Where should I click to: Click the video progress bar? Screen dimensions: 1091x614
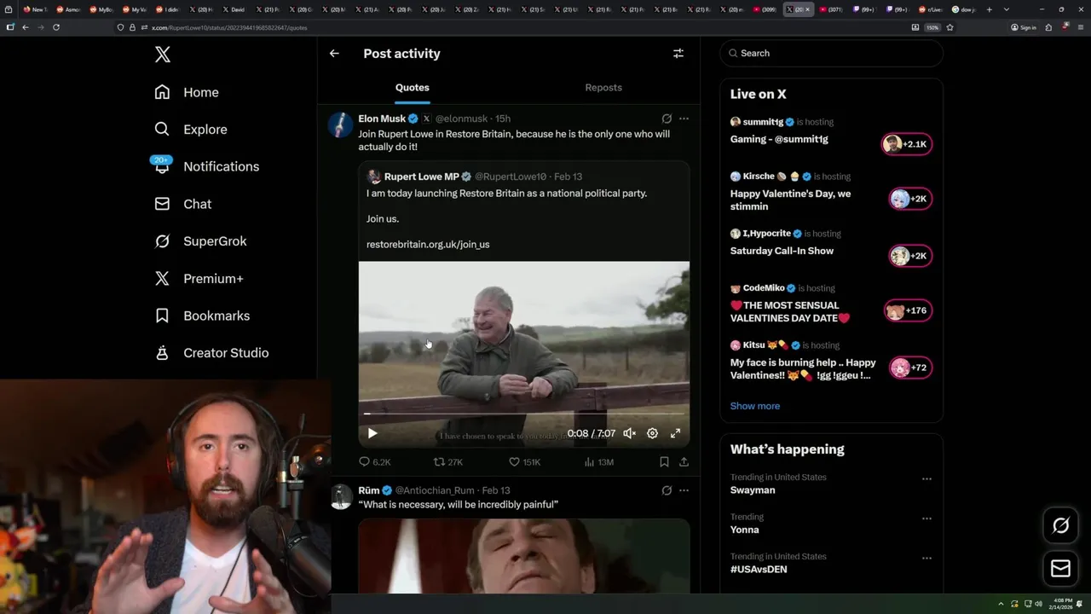click(x=524, y=414)
